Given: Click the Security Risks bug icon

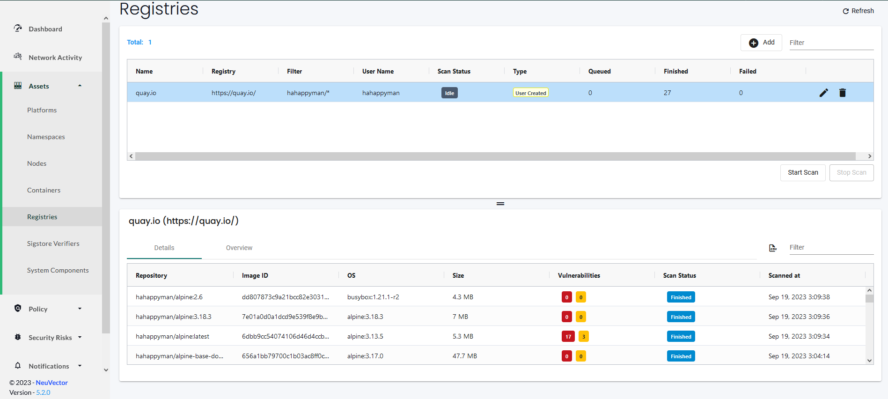Looking at the screenshot, I should click(x=18, y=337).
